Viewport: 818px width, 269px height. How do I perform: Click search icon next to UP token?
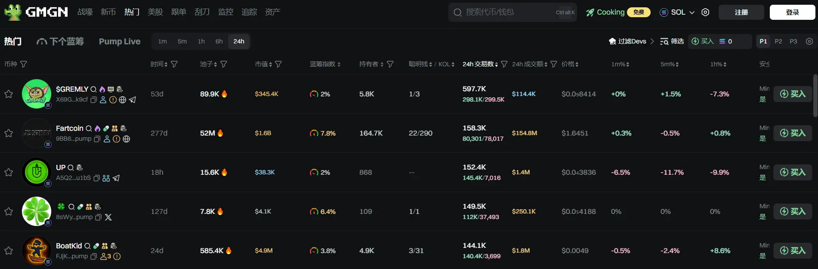click(71, 167)
